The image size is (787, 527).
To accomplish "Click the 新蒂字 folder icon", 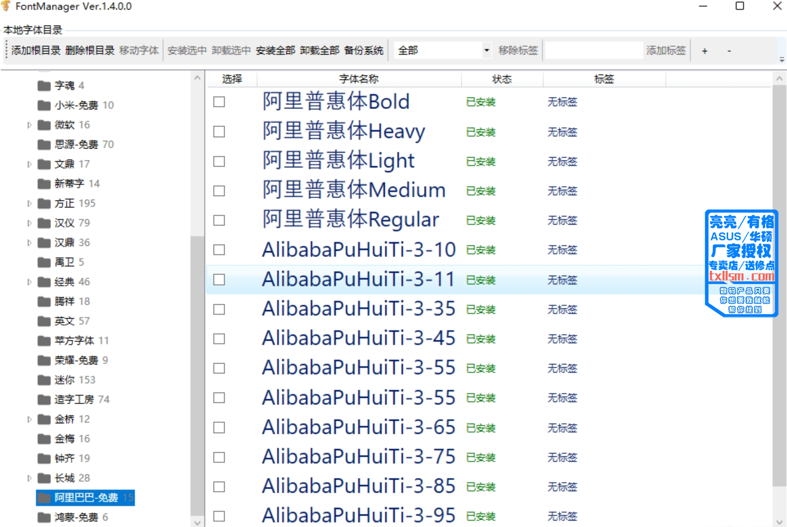I will (44, 184).
